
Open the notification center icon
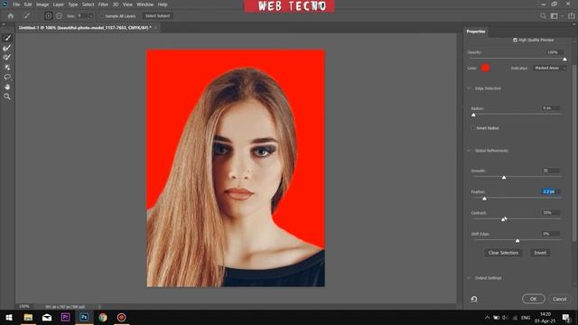point(566,317)
